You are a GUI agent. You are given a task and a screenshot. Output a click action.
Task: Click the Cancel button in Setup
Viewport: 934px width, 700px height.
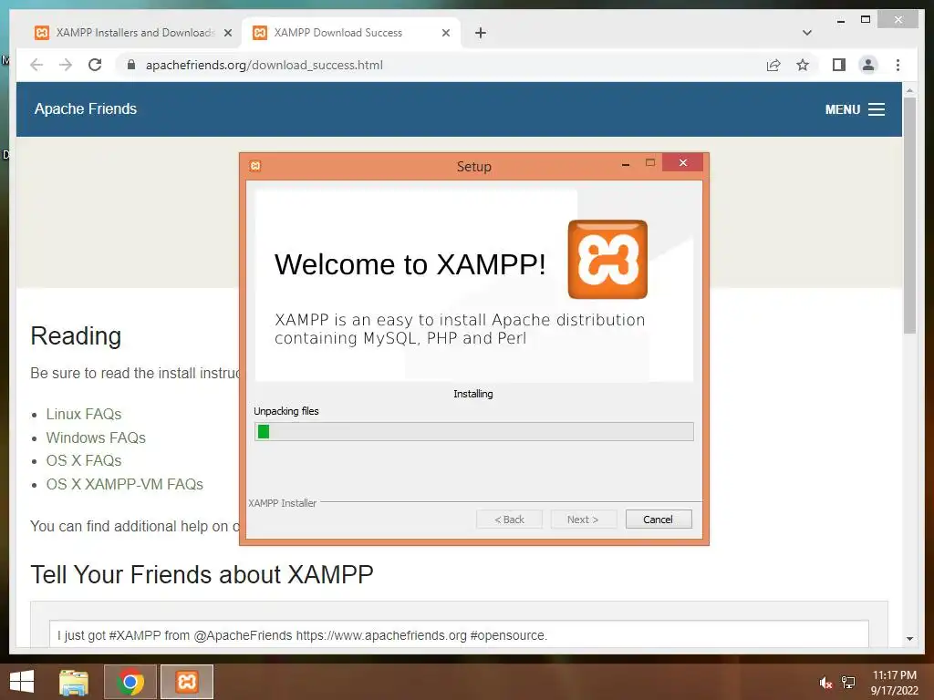(x=659, y=519)
